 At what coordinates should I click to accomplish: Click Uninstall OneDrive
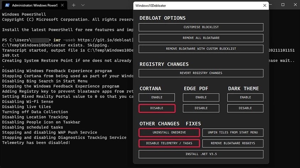pos(169,133)
